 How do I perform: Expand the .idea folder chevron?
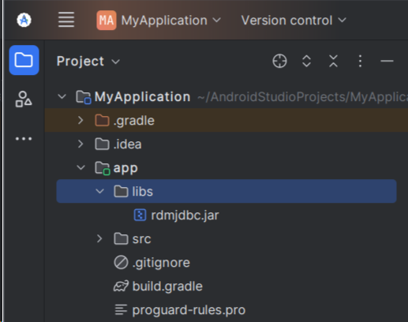coord(80,144)
